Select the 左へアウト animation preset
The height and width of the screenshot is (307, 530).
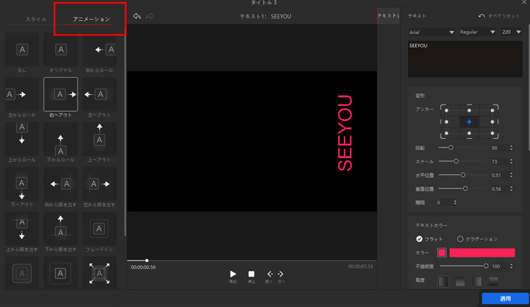pyautogui.click(x=99, y=95)
